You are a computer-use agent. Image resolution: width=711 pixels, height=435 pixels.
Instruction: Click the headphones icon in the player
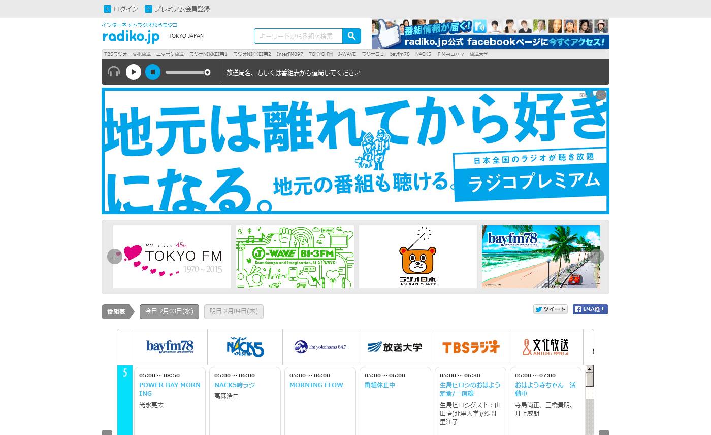coord(114,72)
